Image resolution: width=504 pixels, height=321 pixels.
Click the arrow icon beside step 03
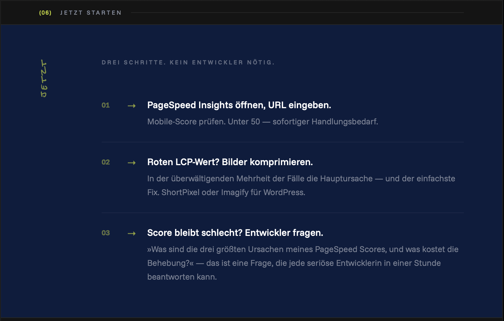[132, 233]
